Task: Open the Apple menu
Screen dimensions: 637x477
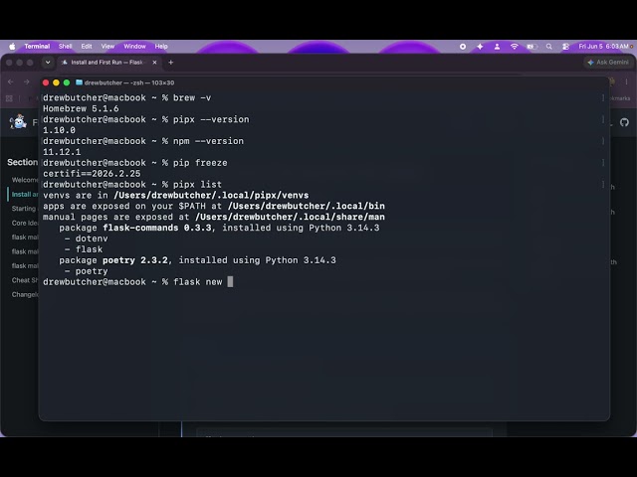Action: click(12, 47)
